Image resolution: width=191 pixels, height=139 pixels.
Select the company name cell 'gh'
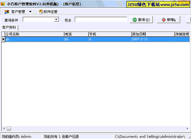[x=35, y=39]
